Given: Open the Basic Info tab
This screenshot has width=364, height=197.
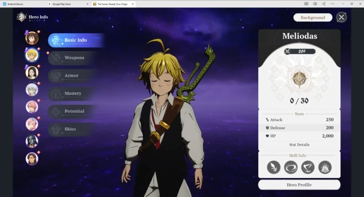Looking at the screenshot, I should [x=76, y=40].
